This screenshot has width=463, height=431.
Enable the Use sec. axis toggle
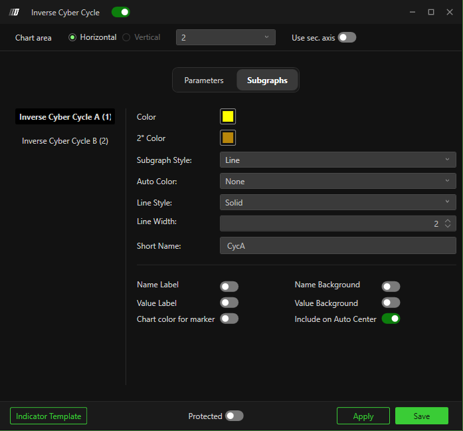[x=347, y=37]
